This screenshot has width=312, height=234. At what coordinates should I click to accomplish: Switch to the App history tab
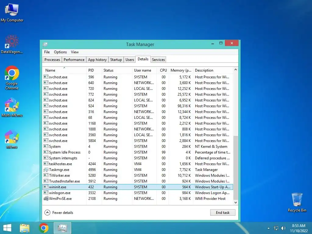97,60
